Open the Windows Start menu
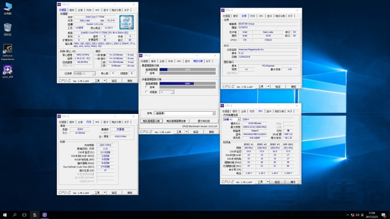This screenshot has height=219, width=390. pos(5,215)
